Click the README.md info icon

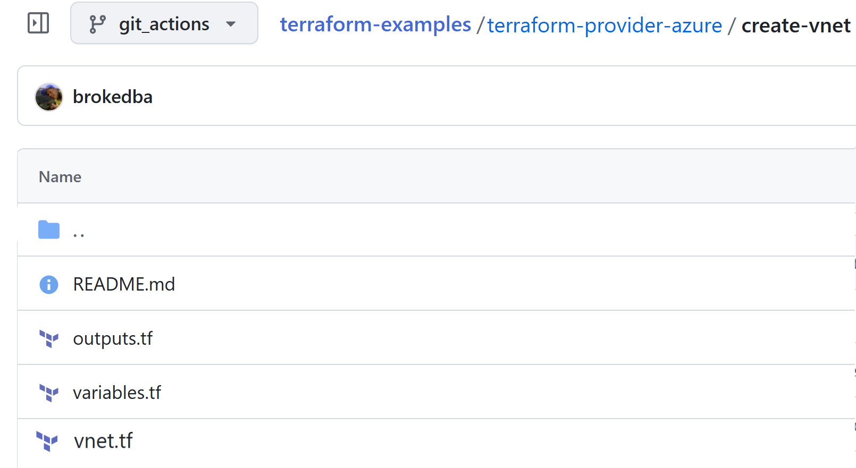coord(49,284)
